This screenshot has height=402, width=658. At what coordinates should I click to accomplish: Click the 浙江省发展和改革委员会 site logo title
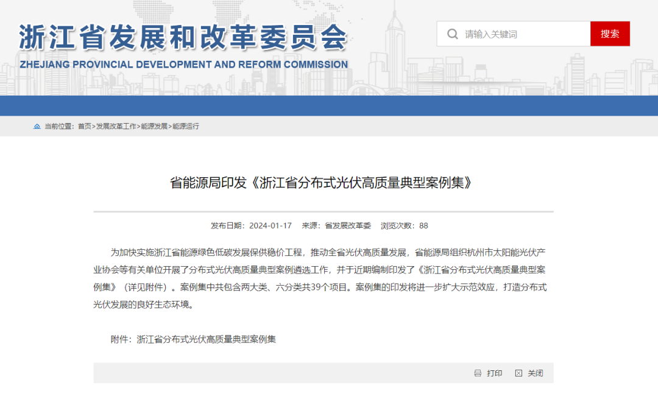183,38
